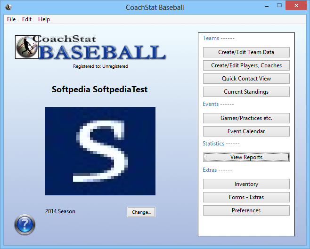This screenshot has width=310, height=249.
Task: Click the Teams section heading
Action: 218,38
